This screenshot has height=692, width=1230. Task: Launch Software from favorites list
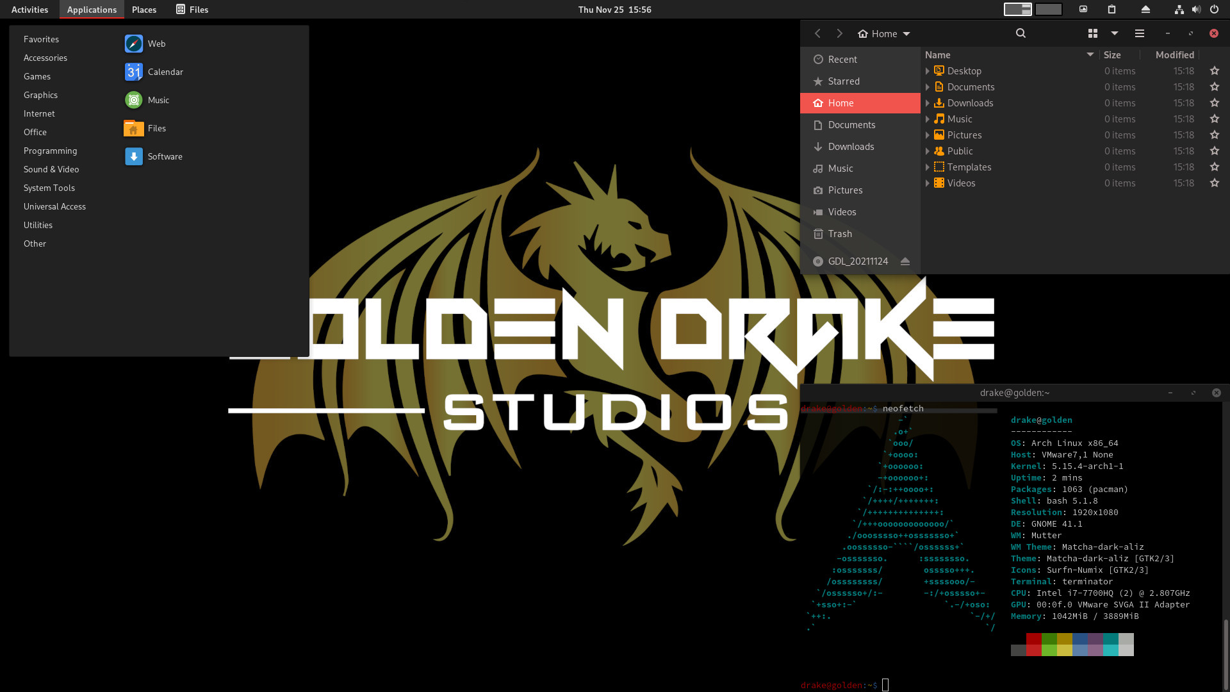click(134, 156)
